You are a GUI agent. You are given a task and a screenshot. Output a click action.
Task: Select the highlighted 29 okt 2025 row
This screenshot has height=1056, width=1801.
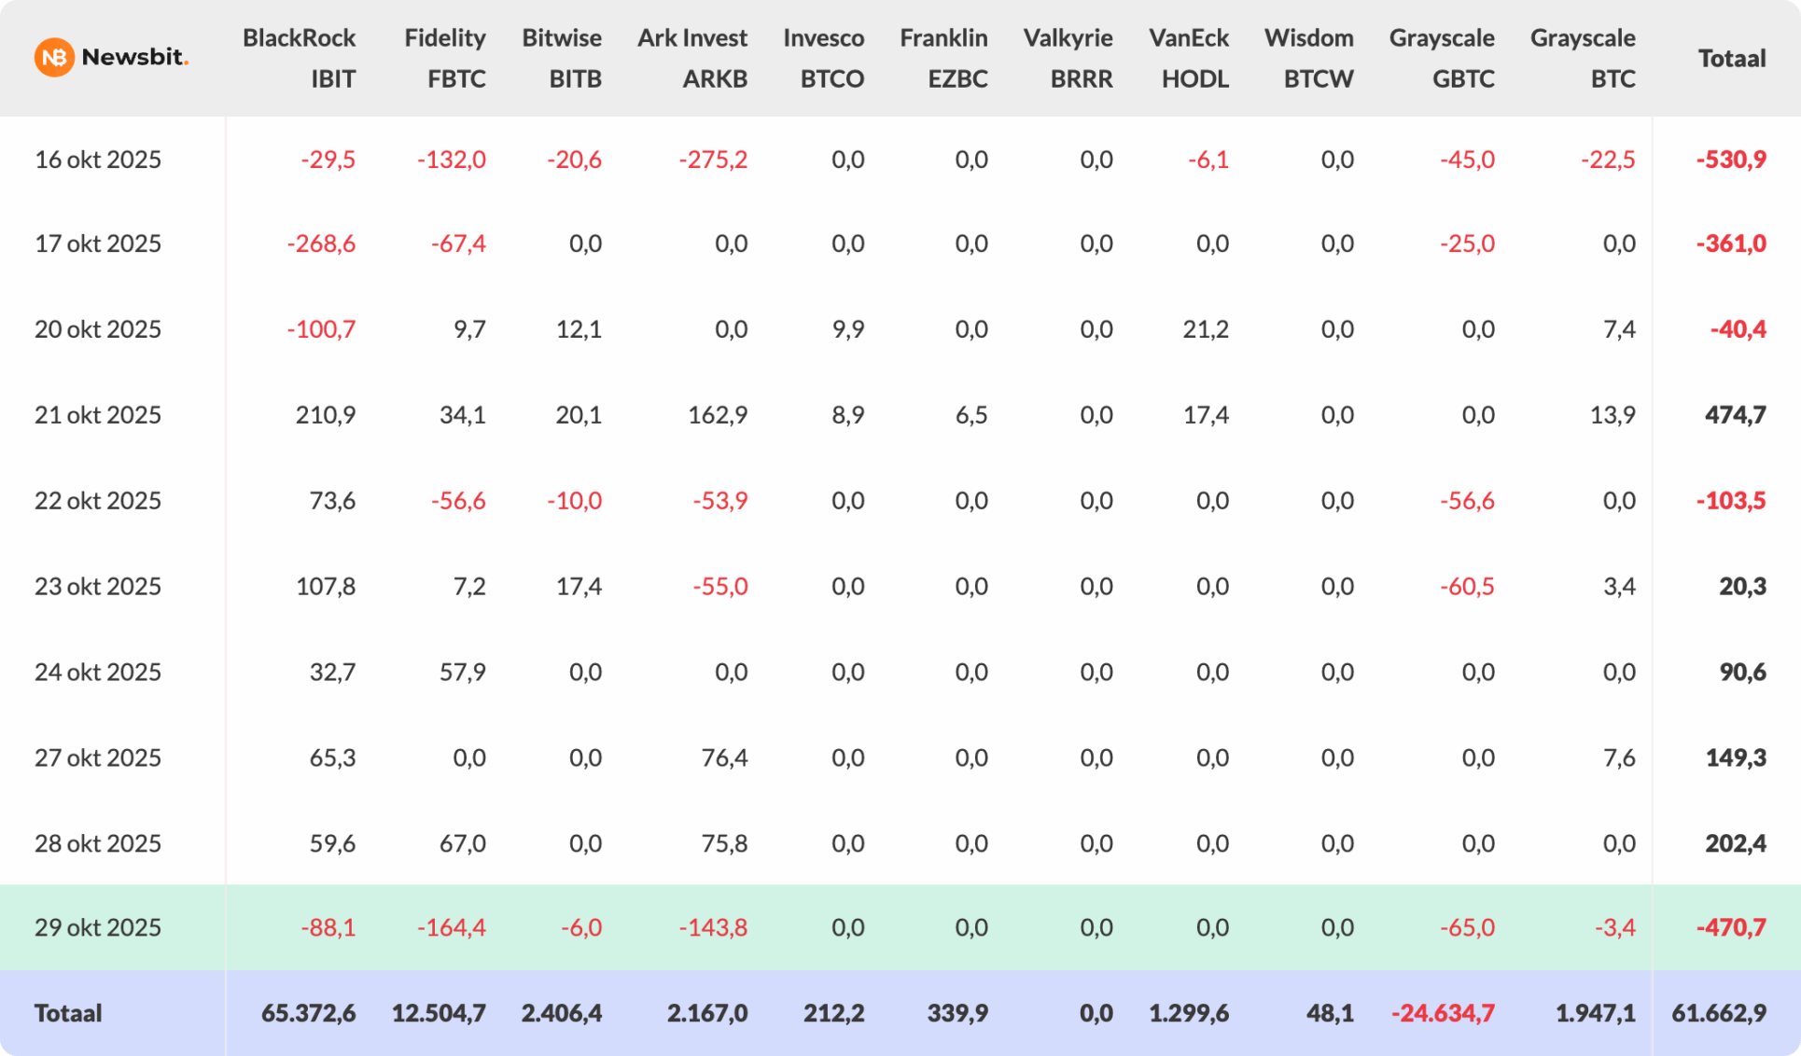98,927
